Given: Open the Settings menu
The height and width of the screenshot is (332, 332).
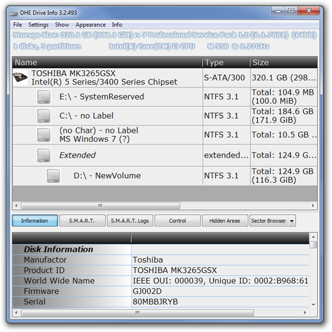Looking at the screenshot, I should [38, 25].
